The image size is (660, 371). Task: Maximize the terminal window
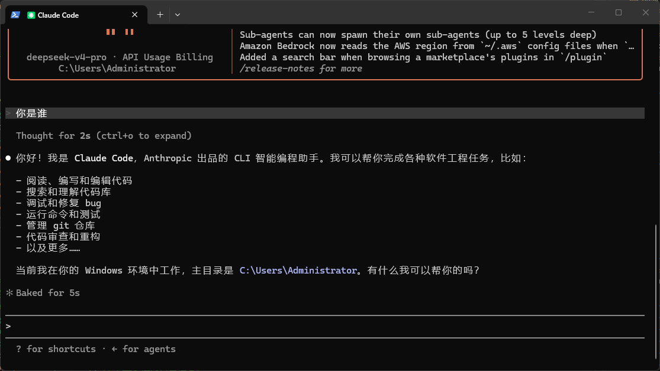(x=619, y=12)
